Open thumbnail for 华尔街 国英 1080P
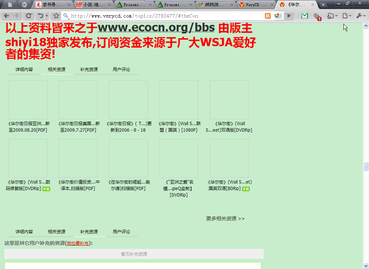This screenshot has width=369, height=269. (x=179, y=100)
